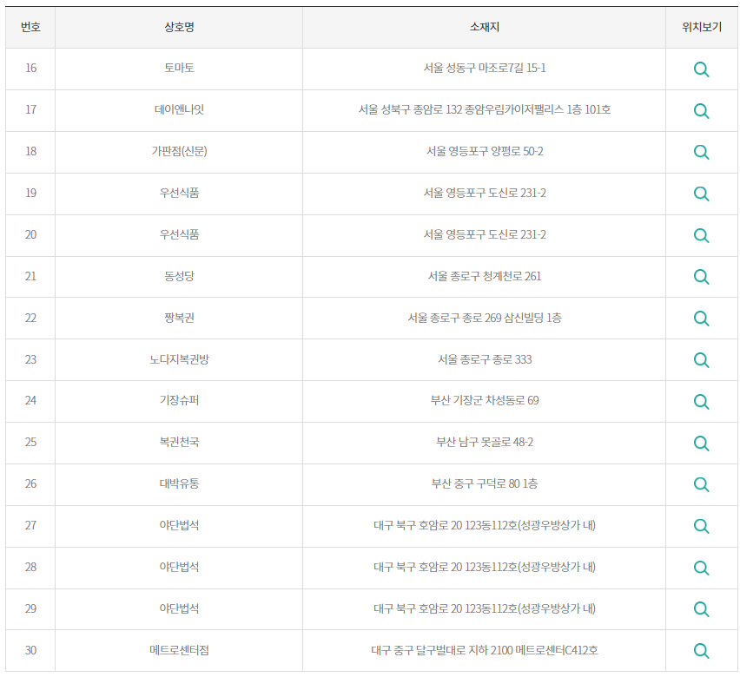Select store name 가판점(신문)
Image resolution: width=740 pixels, height=677 pixels.
[x=179, y=151]
